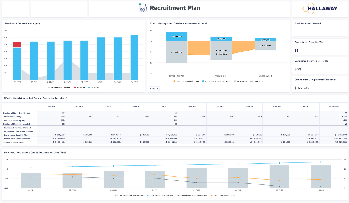The height and width of the screenshot is (203, 349).
Task: Click the Capacity per Recruiter/Qtr value 66
Action: point(297,50)
